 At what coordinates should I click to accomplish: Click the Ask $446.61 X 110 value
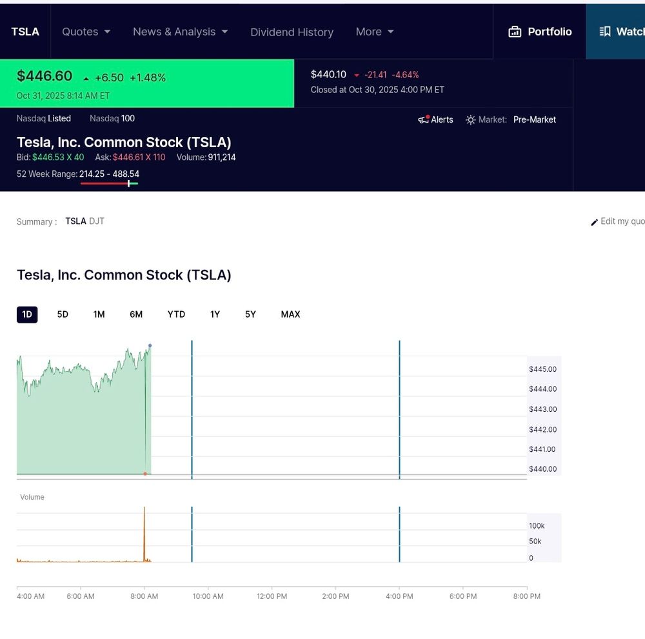point(139,157)
